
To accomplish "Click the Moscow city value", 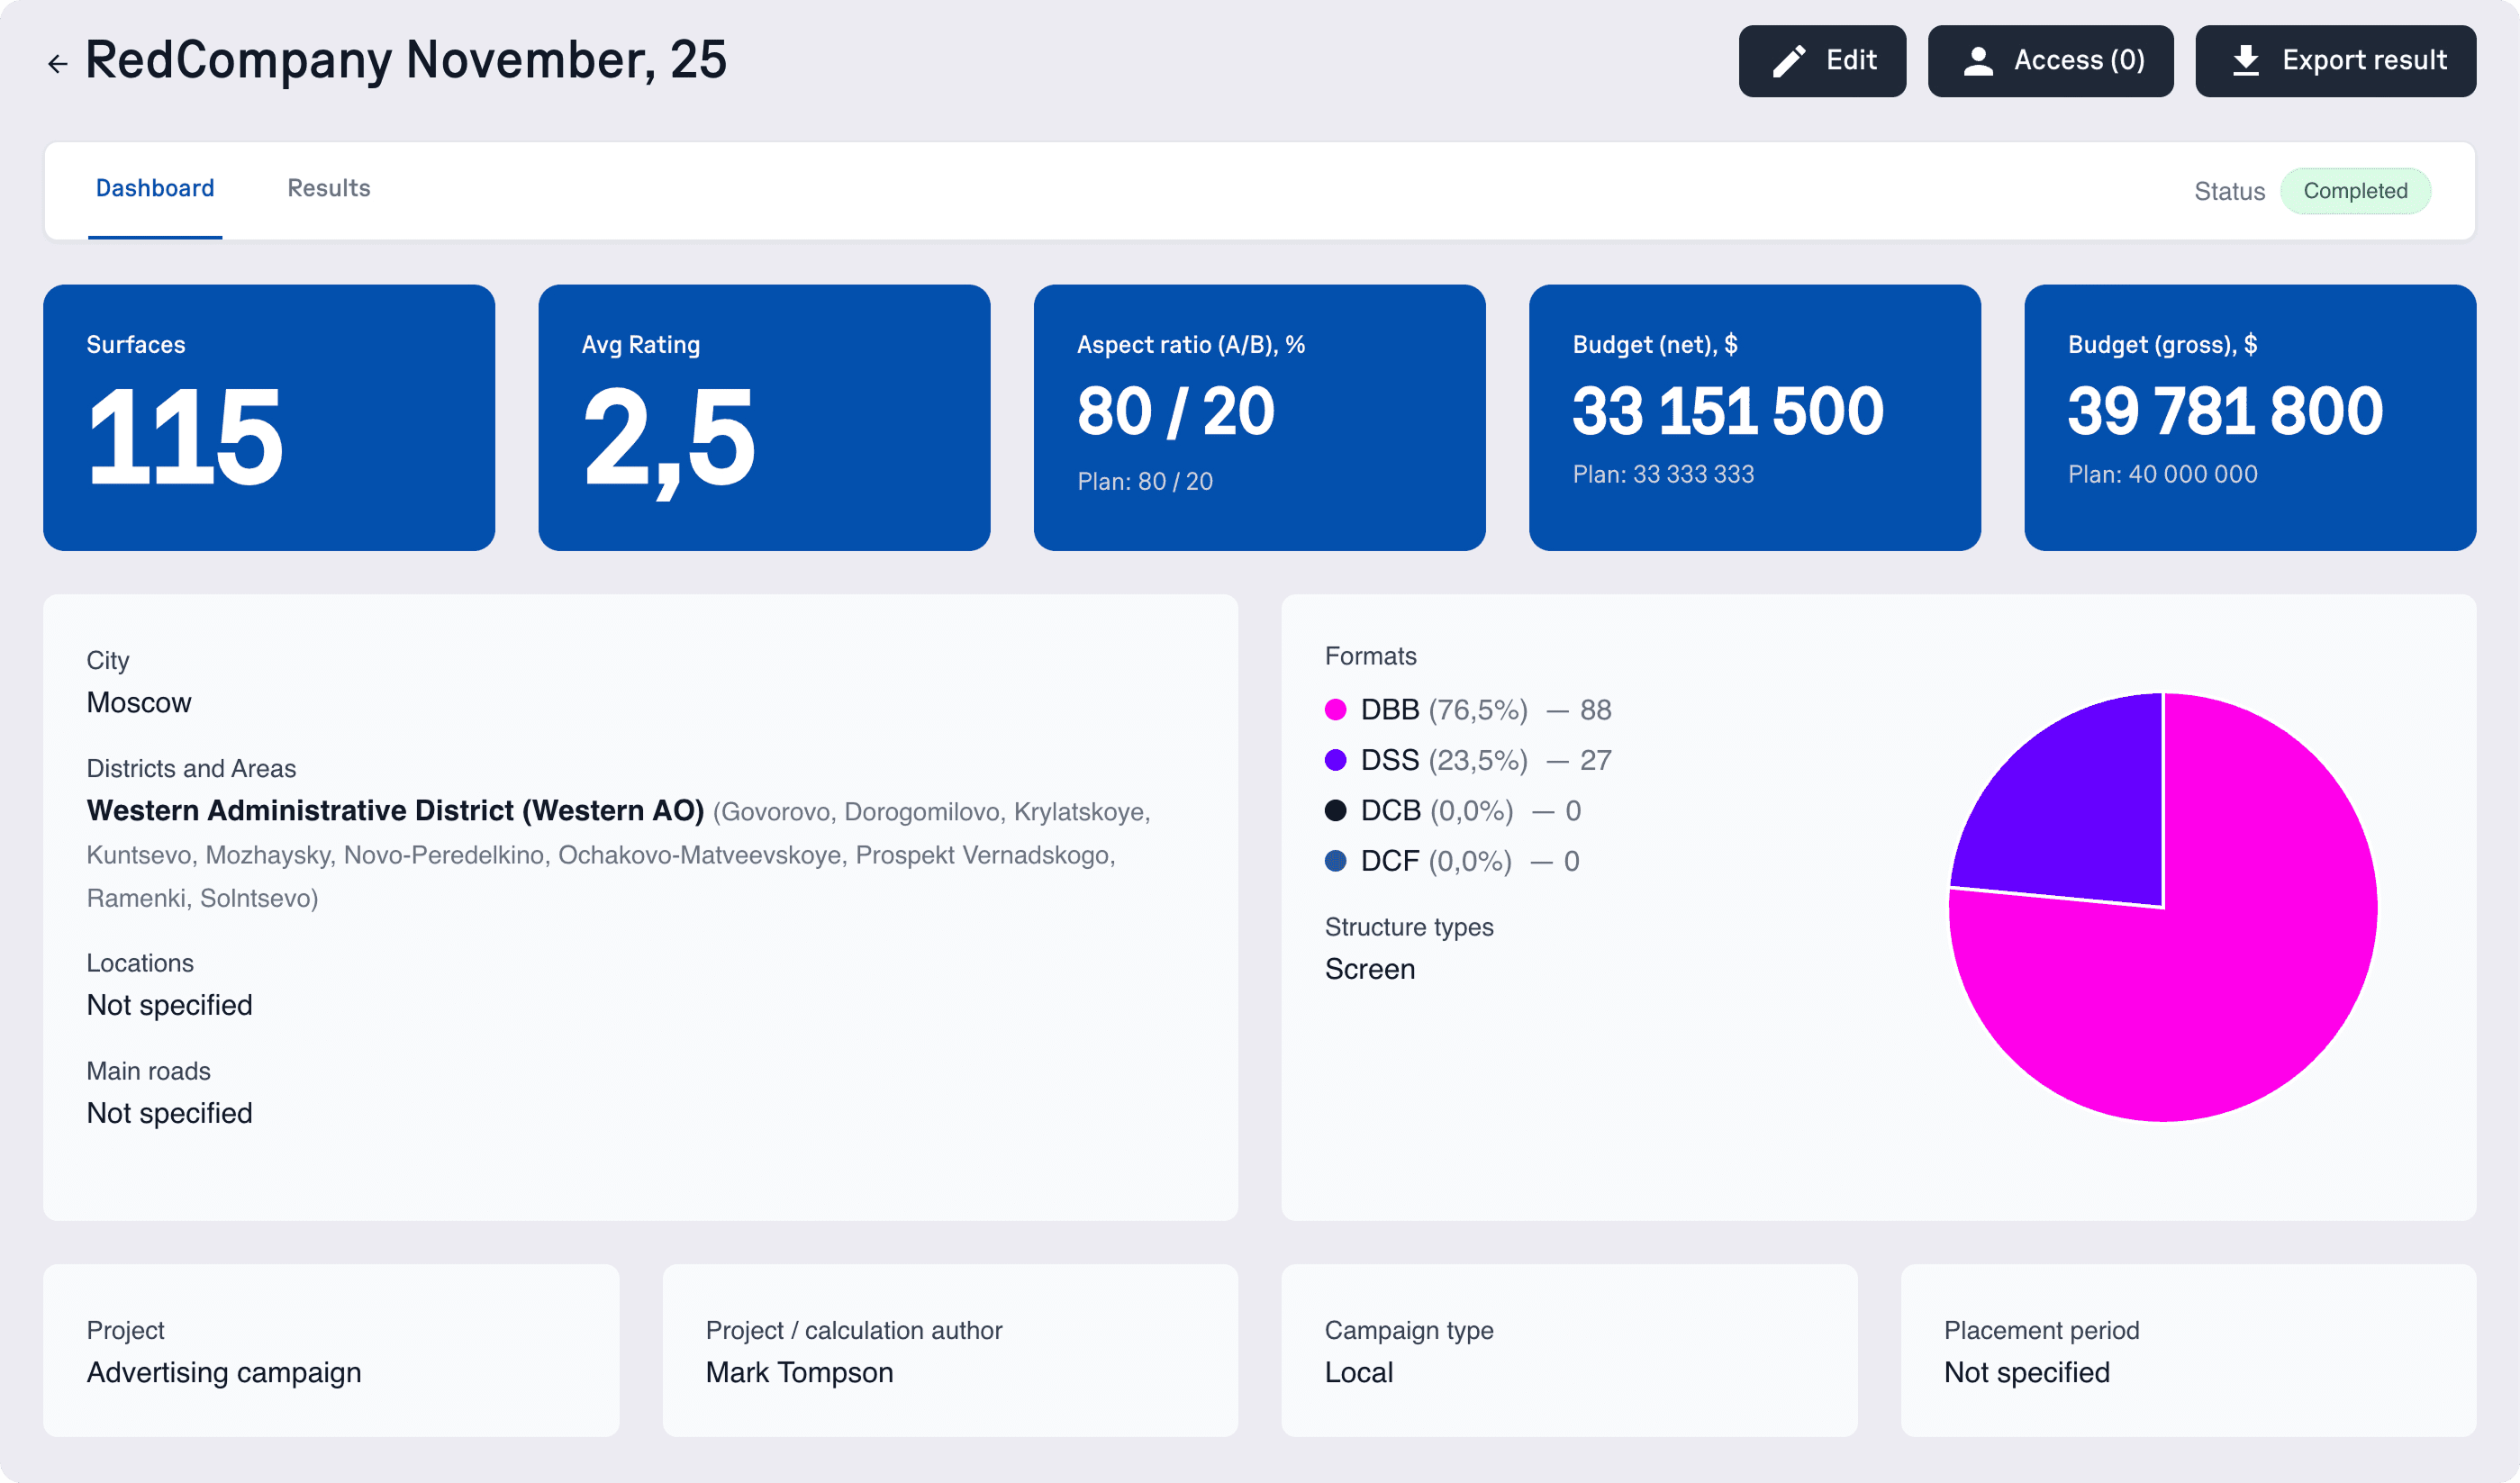I will 139,703.
